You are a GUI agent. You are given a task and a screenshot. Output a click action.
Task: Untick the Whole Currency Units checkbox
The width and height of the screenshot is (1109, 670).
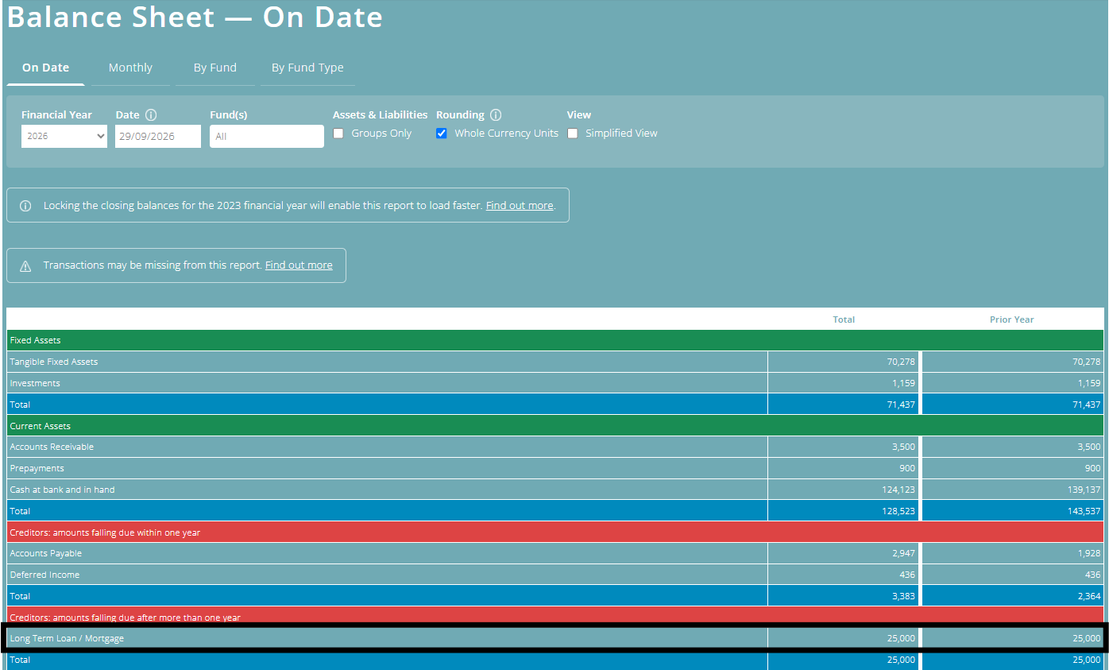click(442, 134)
